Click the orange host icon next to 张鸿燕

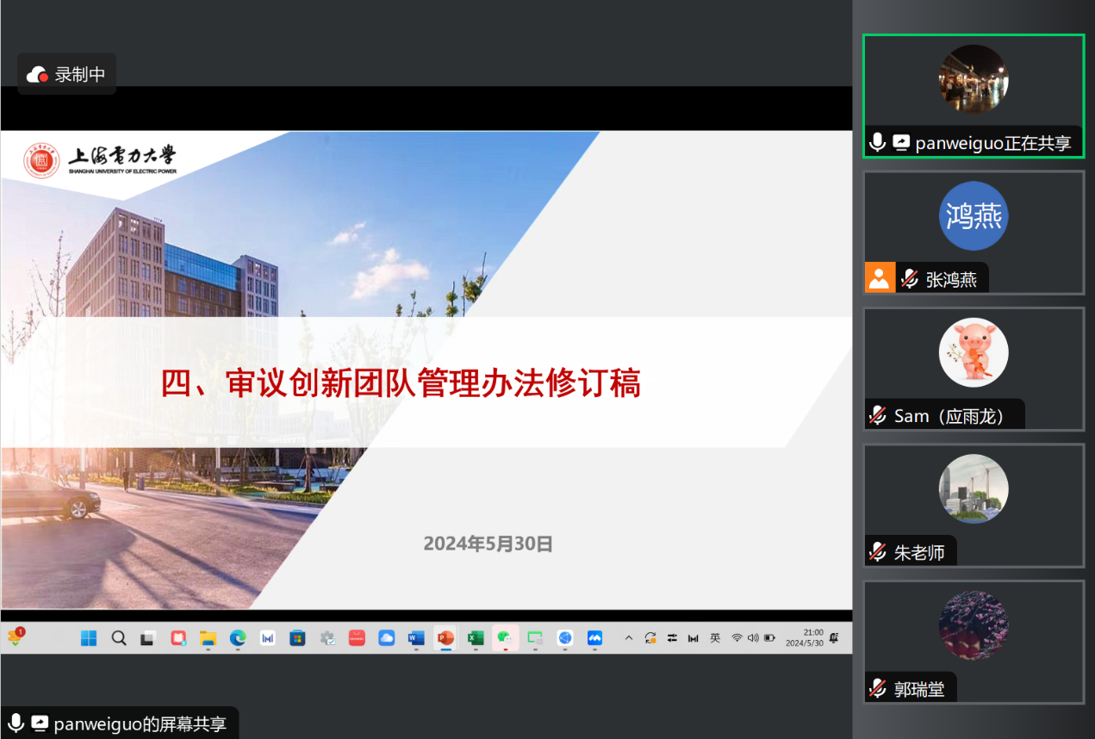[879, 278]
